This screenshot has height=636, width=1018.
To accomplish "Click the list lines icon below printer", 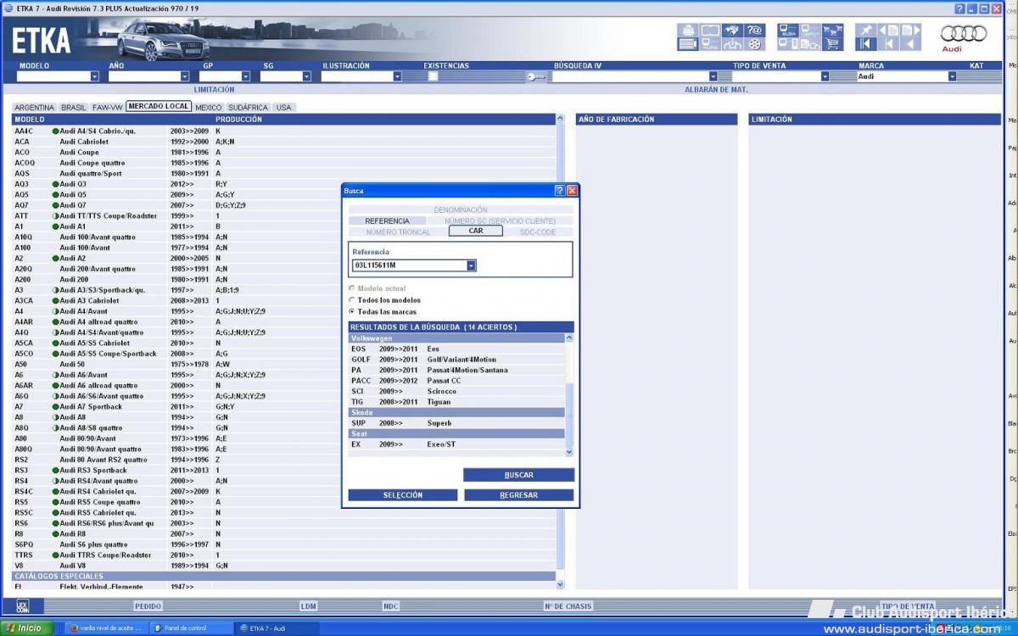I will (x=688, y=44).
